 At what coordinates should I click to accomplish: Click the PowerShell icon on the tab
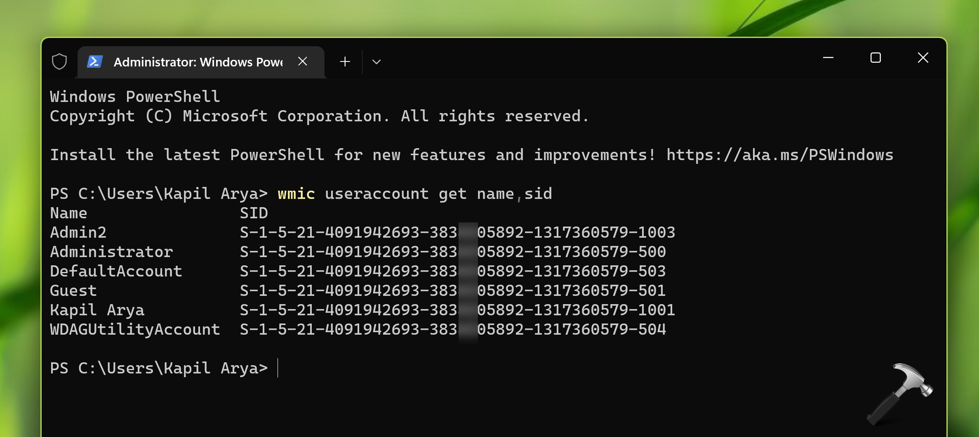tap(94, 62)
